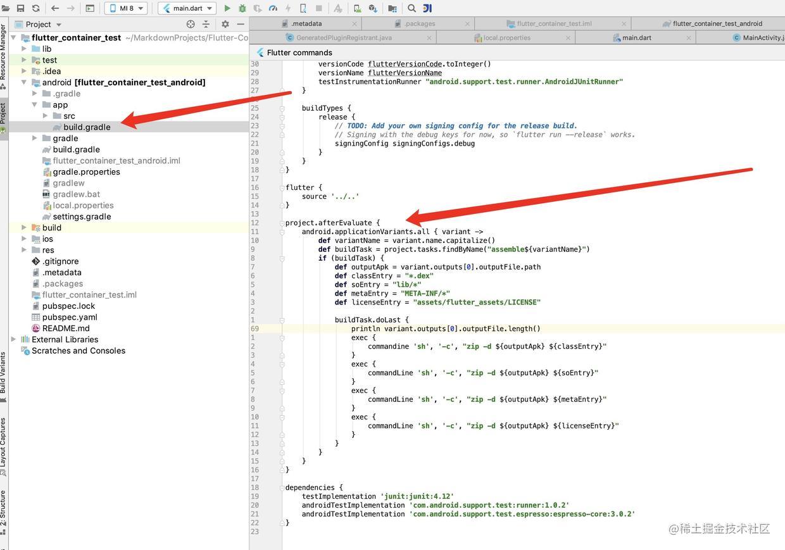Click the green Run button

pos(227,8)
